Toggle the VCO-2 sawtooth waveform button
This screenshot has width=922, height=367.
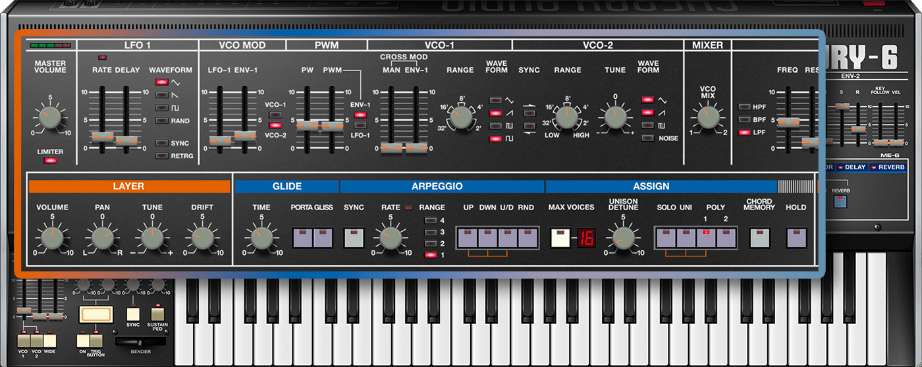pyautogui.click(x=648, y=113)
